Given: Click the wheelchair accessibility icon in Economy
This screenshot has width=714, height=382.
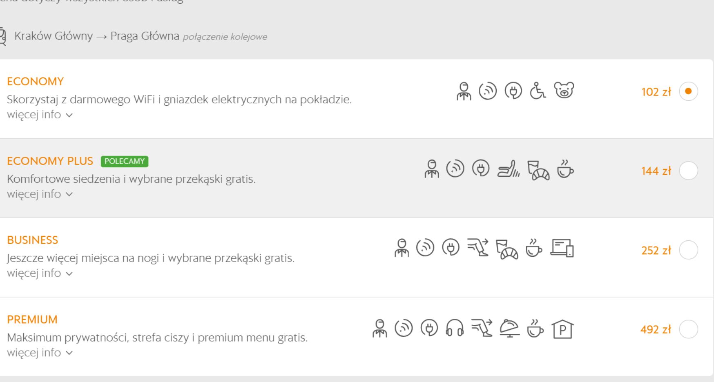Looking at the screenshot, I should [538, 91].
